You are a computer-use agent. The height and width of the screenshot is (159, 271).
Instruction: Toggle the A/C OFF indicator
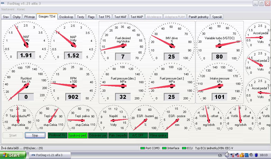[x=138, y=135]
